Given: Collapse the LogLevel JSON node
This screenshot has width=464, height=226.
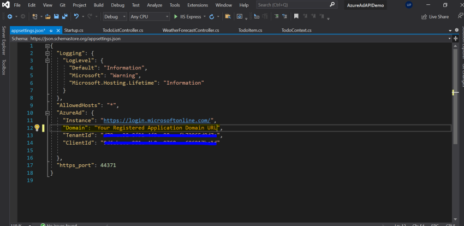Looking at the screenshot, I should (x=48, y=61).
